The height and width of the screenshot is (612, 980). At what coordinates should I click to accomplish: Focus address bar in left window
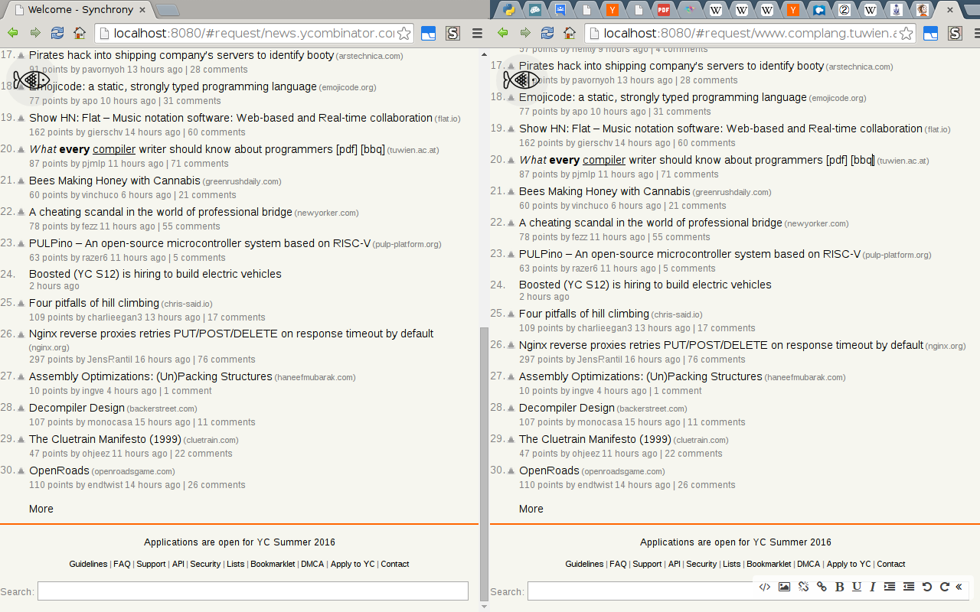253,34
